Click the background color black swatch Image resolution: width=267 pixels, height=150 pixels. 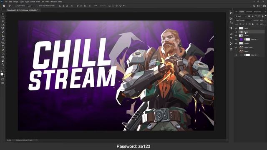4,76
